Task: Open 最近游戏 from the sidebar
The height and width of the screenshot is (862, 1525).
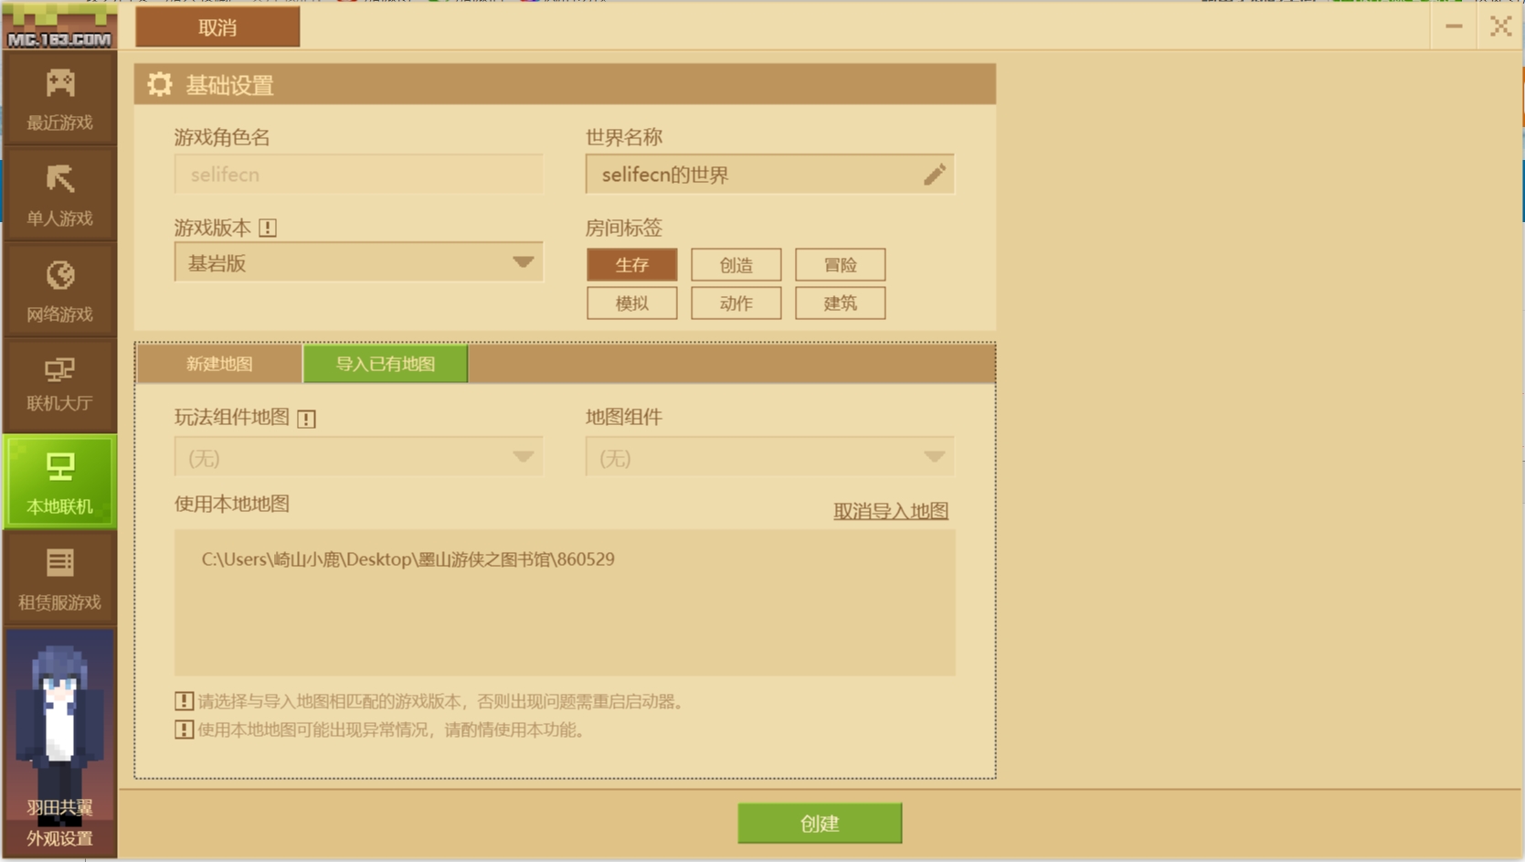Action: [x=59, y=98]
